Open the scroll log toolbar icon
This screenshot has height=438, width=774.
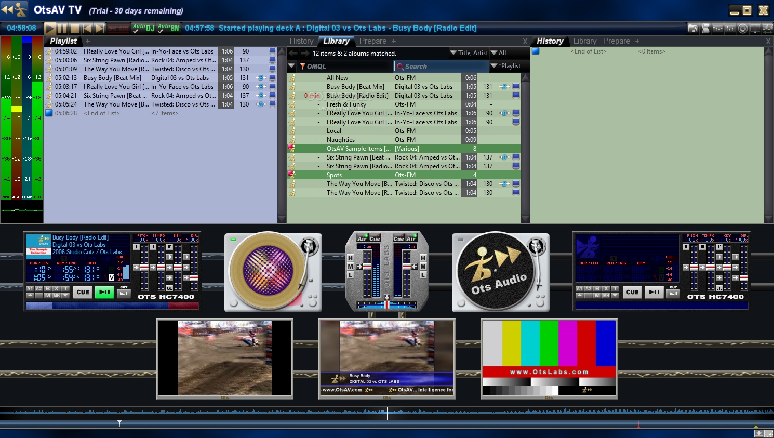[705, 28]
